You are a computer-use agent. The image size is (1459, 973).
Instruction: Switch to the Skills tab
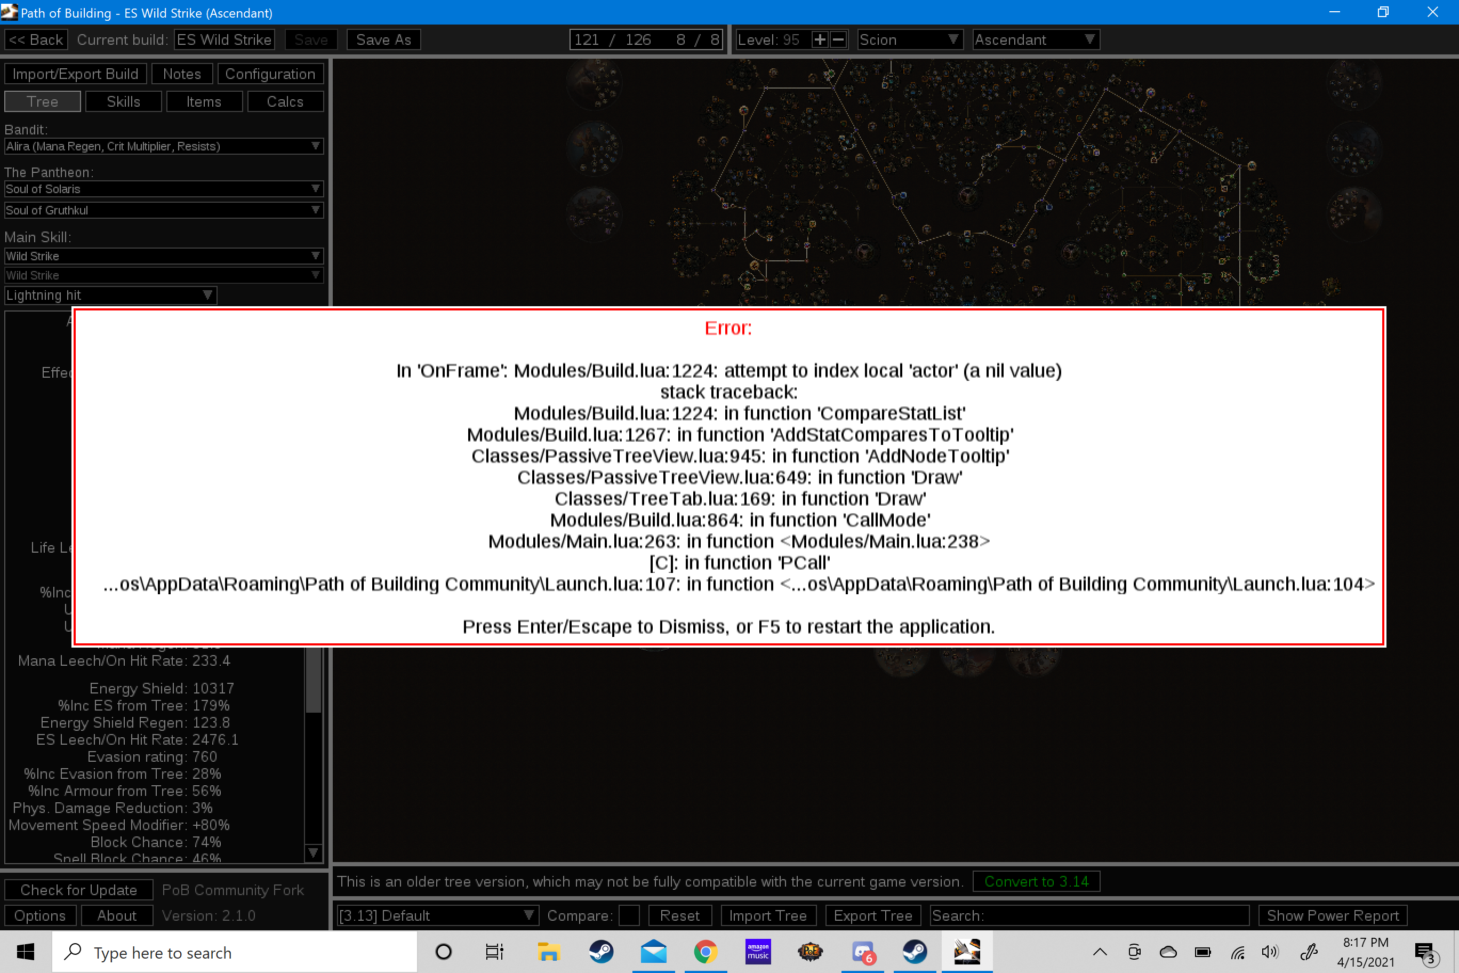point(123,101)
